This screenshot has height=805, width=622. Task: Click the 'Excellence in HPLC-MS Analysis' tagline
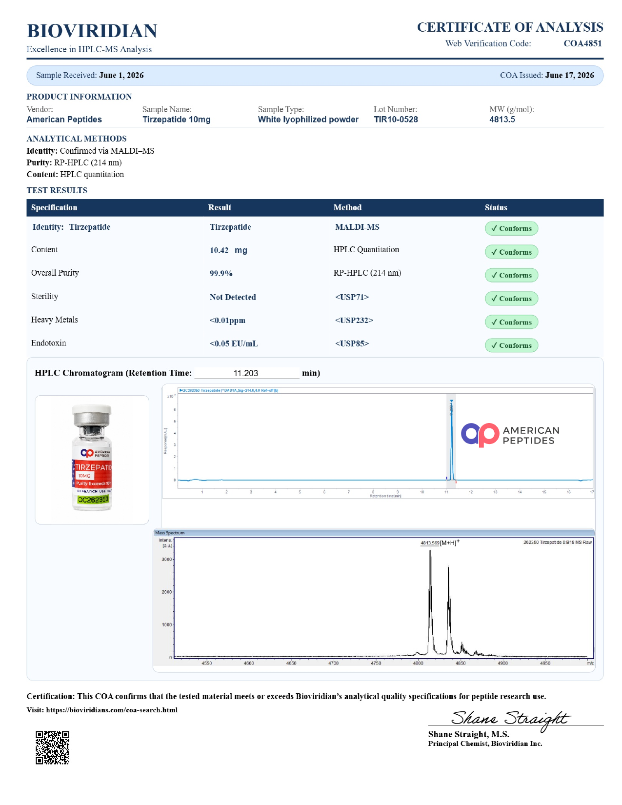(x=89, y=49)
